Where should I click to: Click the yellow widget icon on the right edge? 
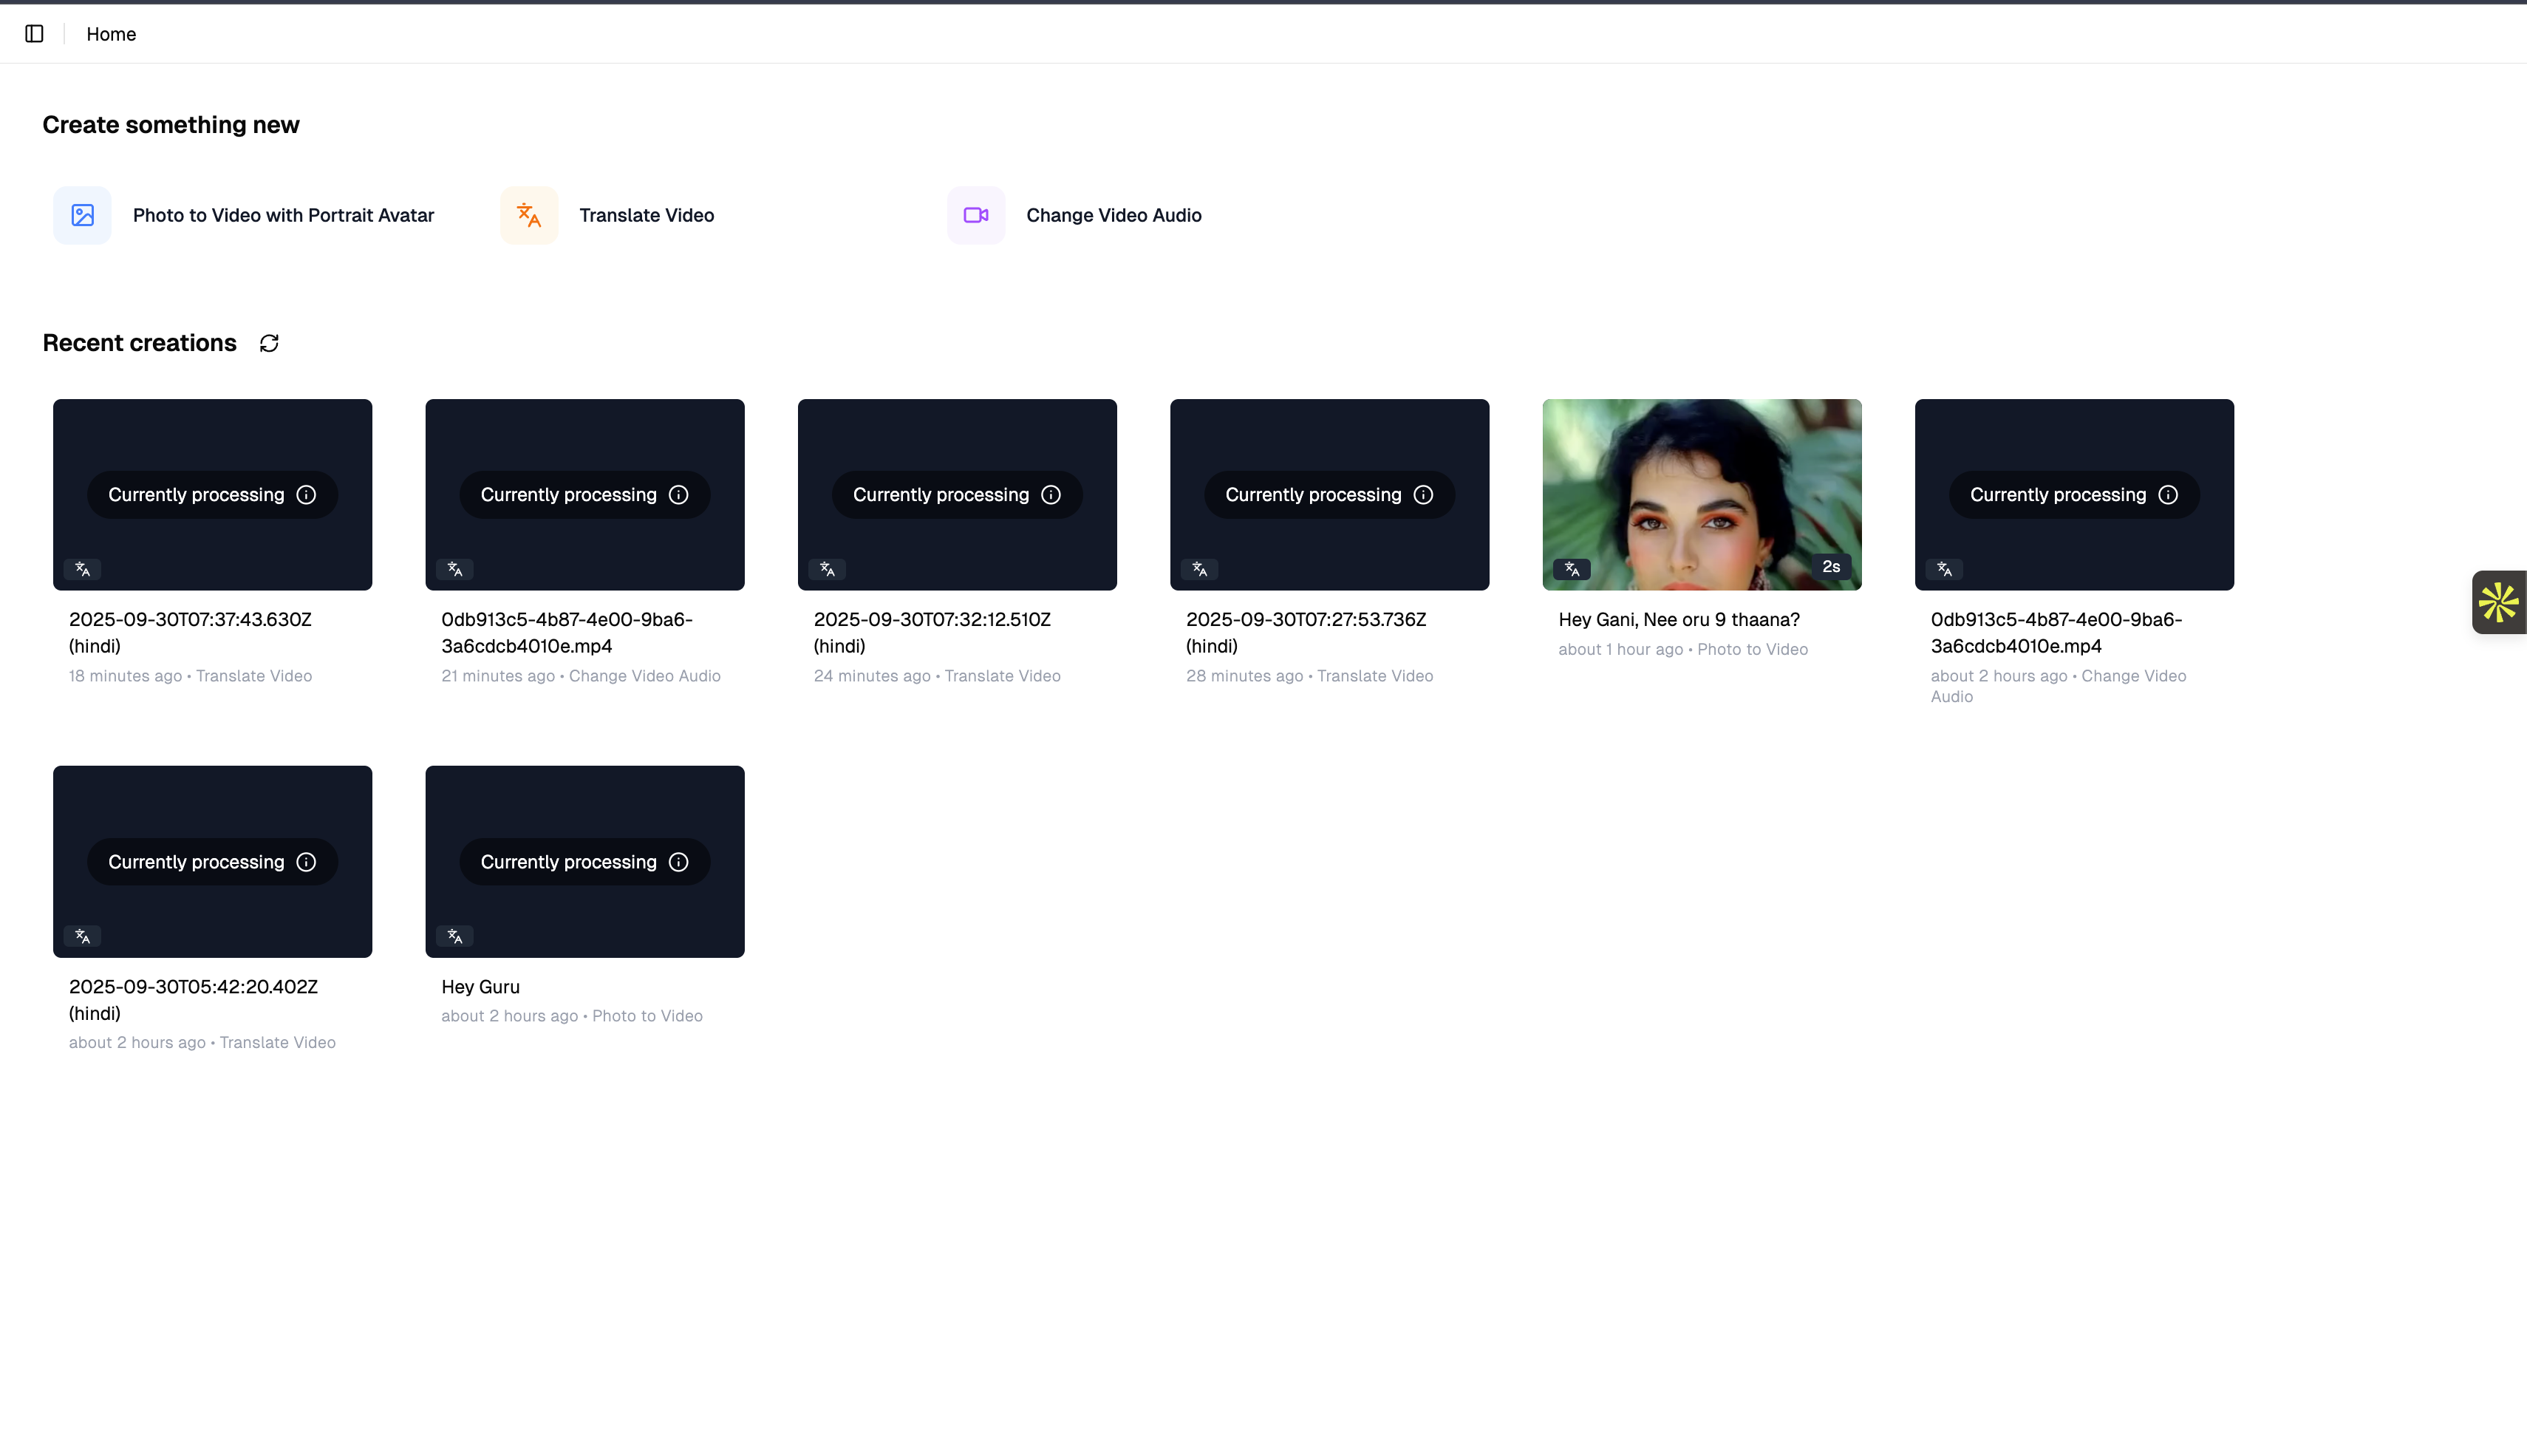[x=2499, y=602]
